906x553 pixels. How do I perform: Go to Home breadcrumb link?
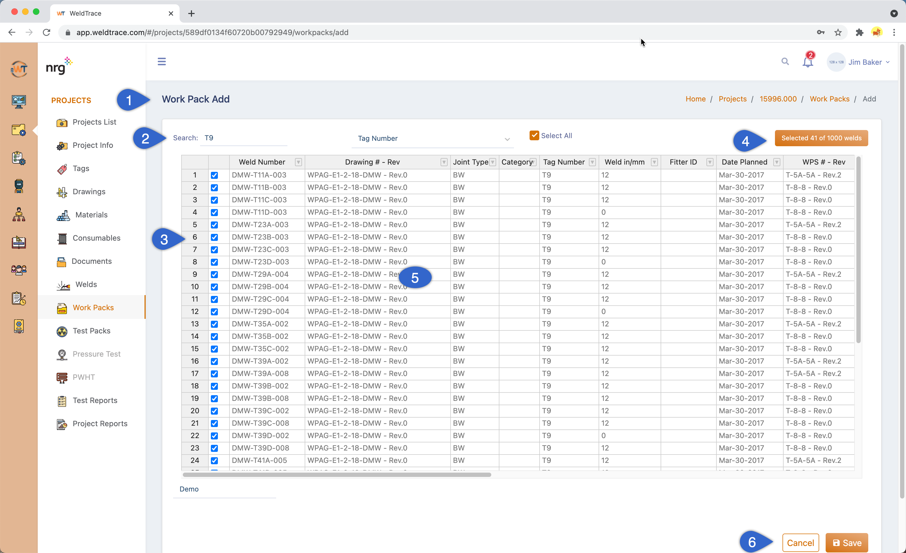tap(695, 99)
